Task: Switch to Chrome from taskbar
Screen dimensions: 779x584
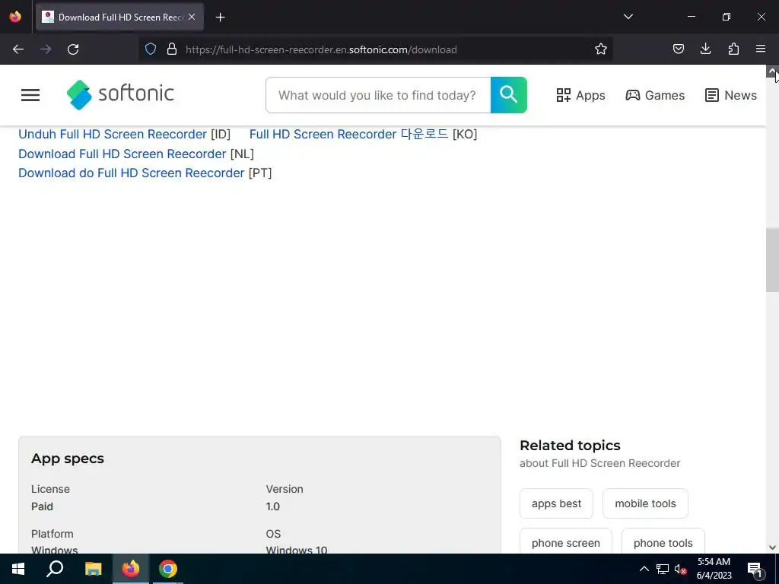Action: tap(168, 569)
